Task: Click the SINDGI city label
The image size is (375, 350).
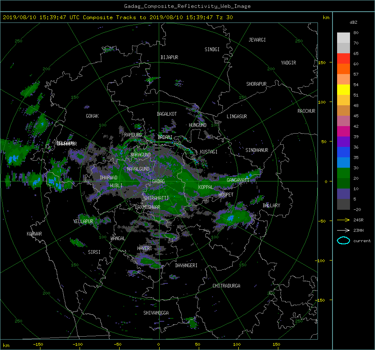Action: coord(212,50)
